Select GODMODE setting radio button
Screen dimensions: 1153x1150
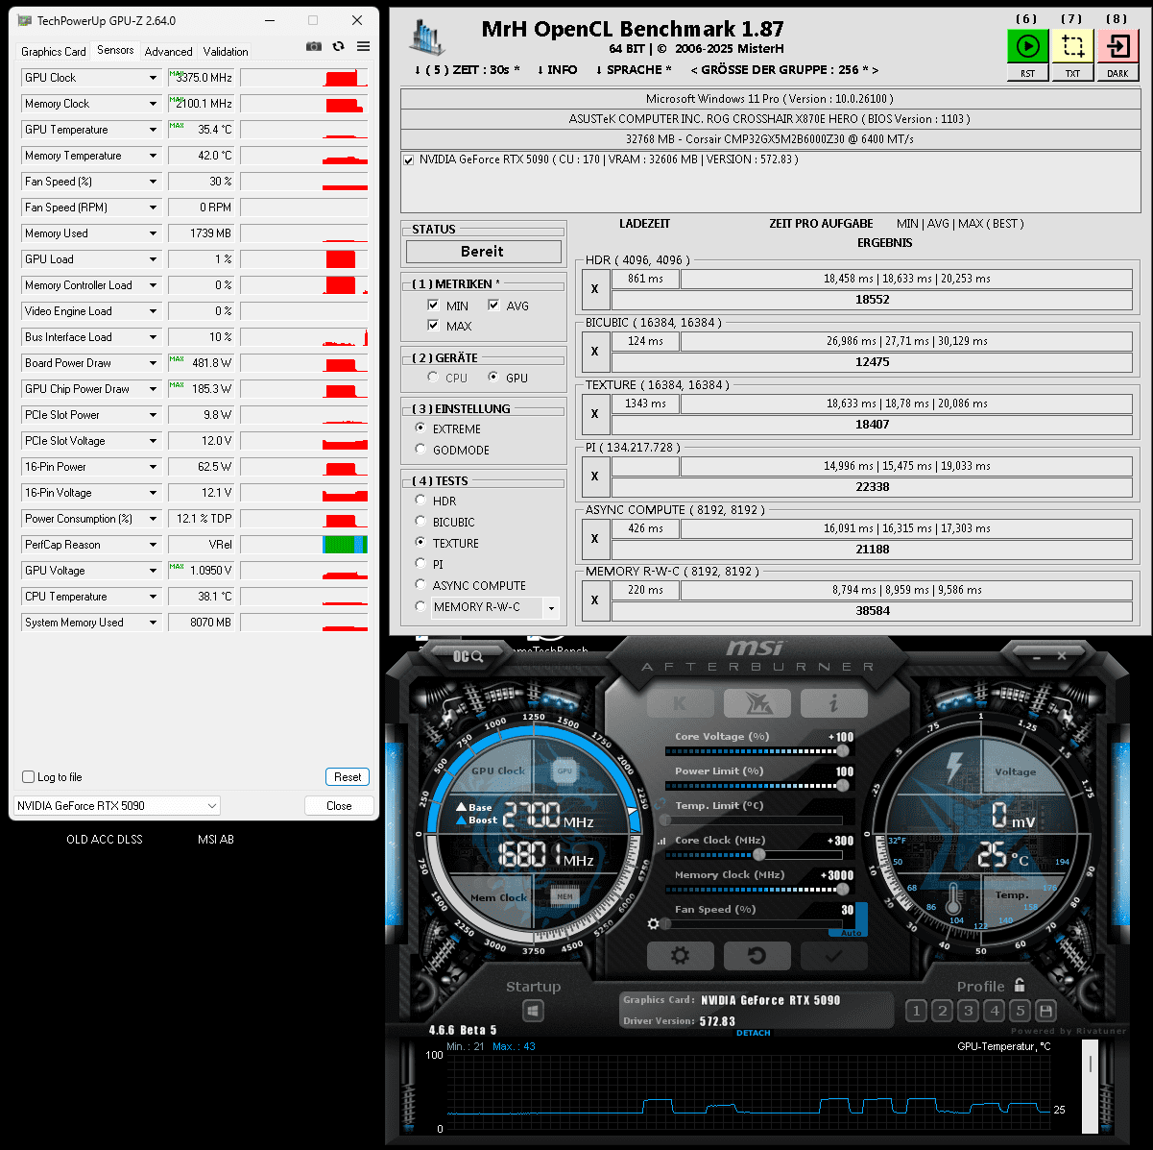tap(420, 449)
